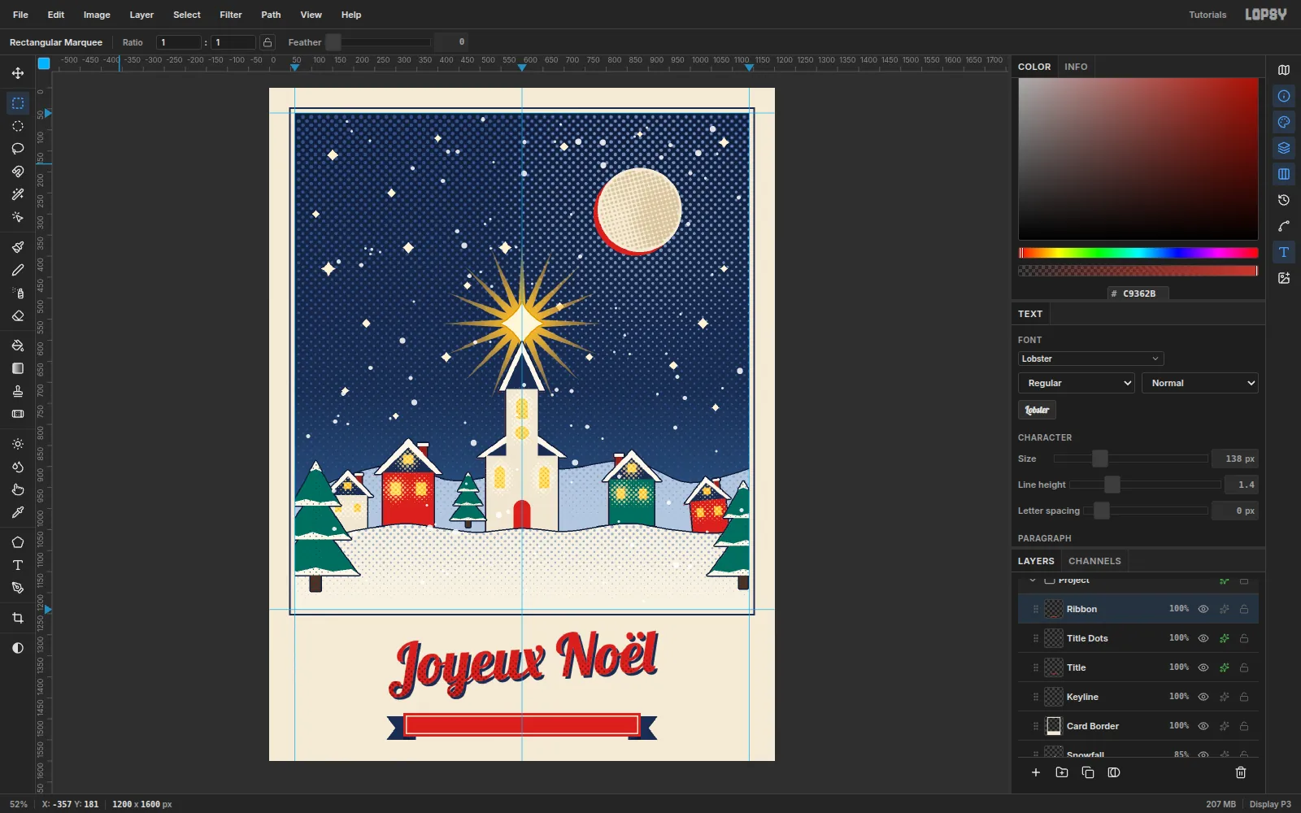Select the Polygon shape tool
This screenshot has height=813, width=1301.
coord(18,542)
